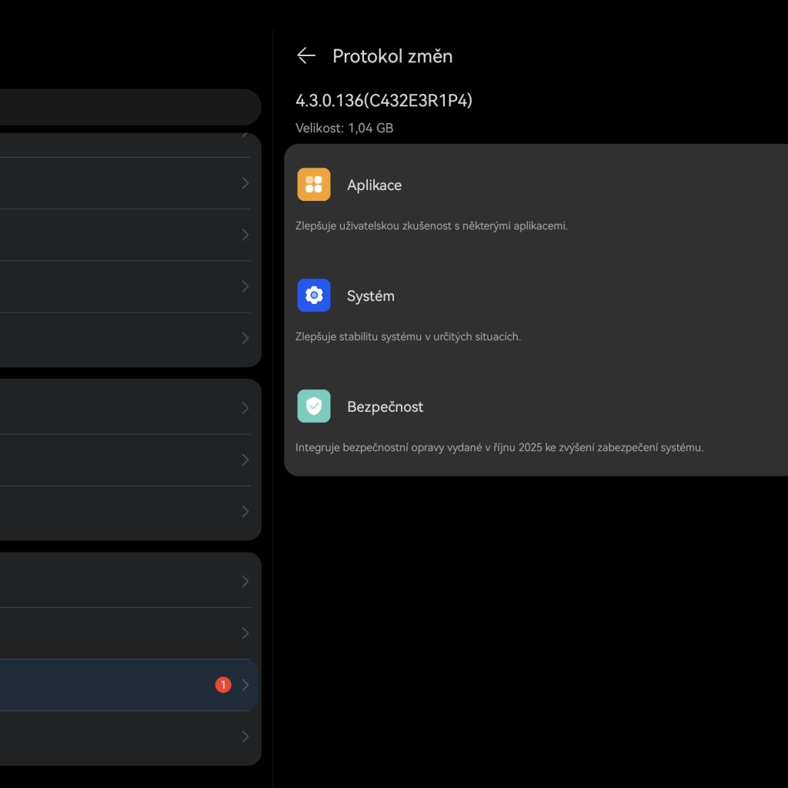Select the Bezpečnost section heading
The height and width of the screenshot is (788, 788).
[x=385, y=407]
